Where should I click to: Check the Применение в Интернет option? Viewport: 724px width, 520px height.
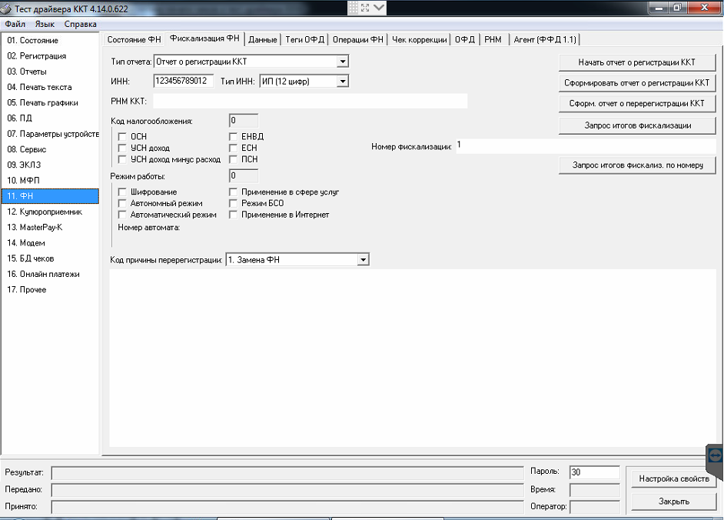[x=233, y=215]
